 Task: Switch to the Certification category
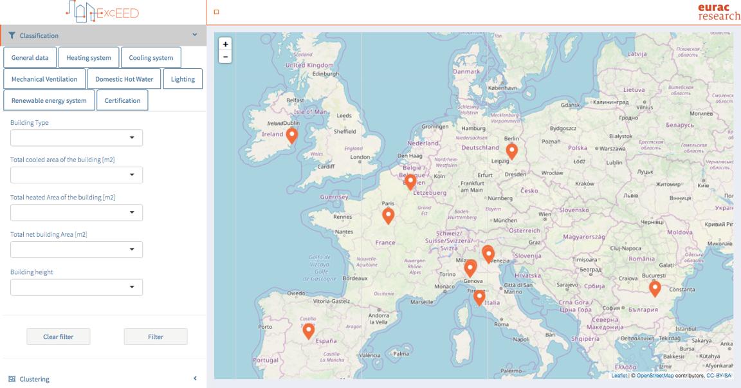[122, 100]
